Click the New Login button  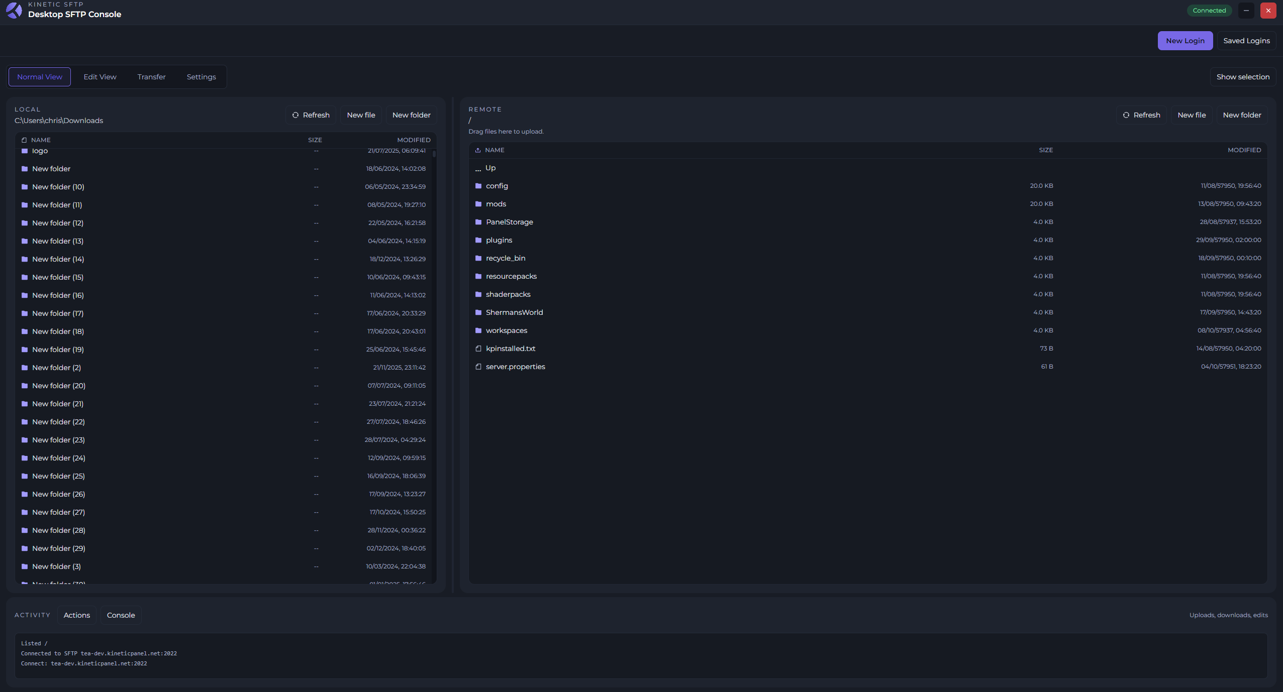tap(1185, 41)
